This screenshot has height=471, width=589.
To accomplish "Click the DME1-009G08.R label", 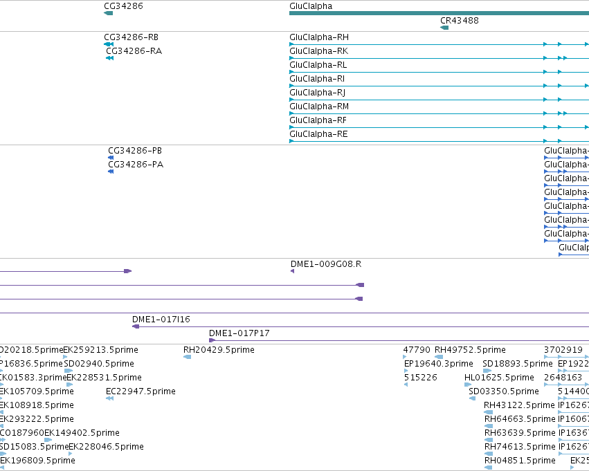I will coord(326,264).
